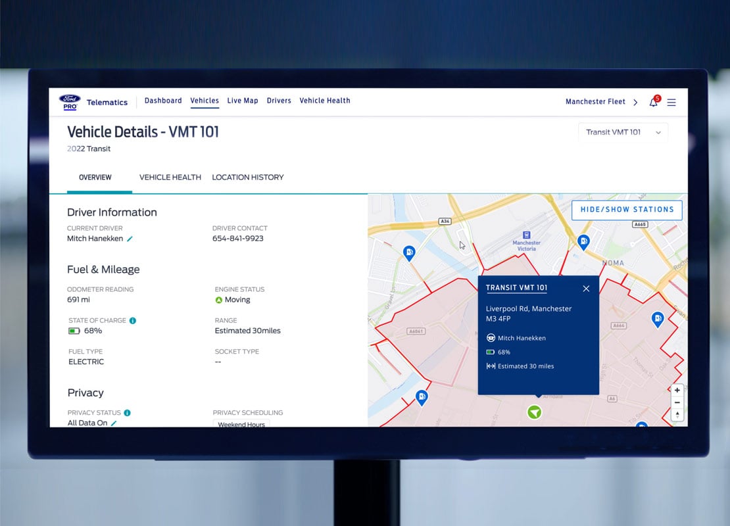Edit the All Data On privacy status
This screenshot has width=730, height=526.
pos(114,423)
